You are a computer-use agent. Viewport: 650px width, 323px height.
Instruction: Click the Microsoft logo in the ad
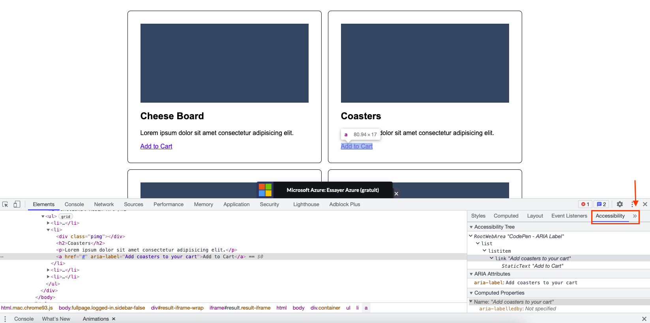coord(265,190)
